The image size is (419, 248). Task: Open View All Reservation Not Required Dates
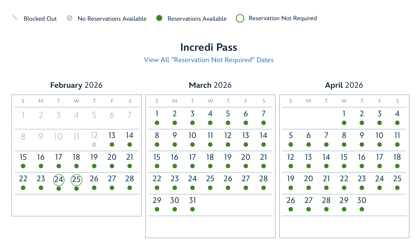coord(209,60)
